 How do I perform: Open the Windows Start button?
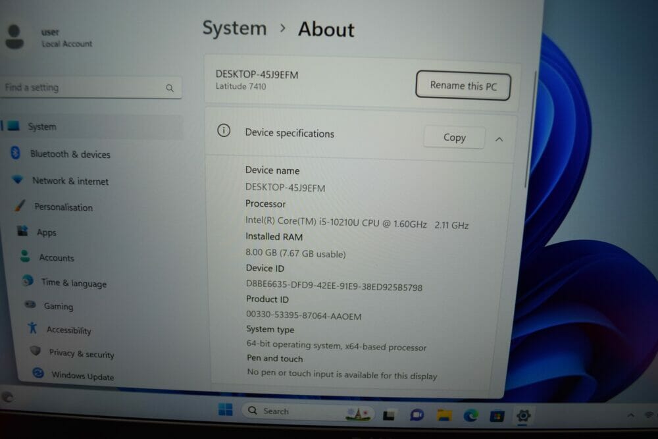pyautogui.click(x=225, y=409)
